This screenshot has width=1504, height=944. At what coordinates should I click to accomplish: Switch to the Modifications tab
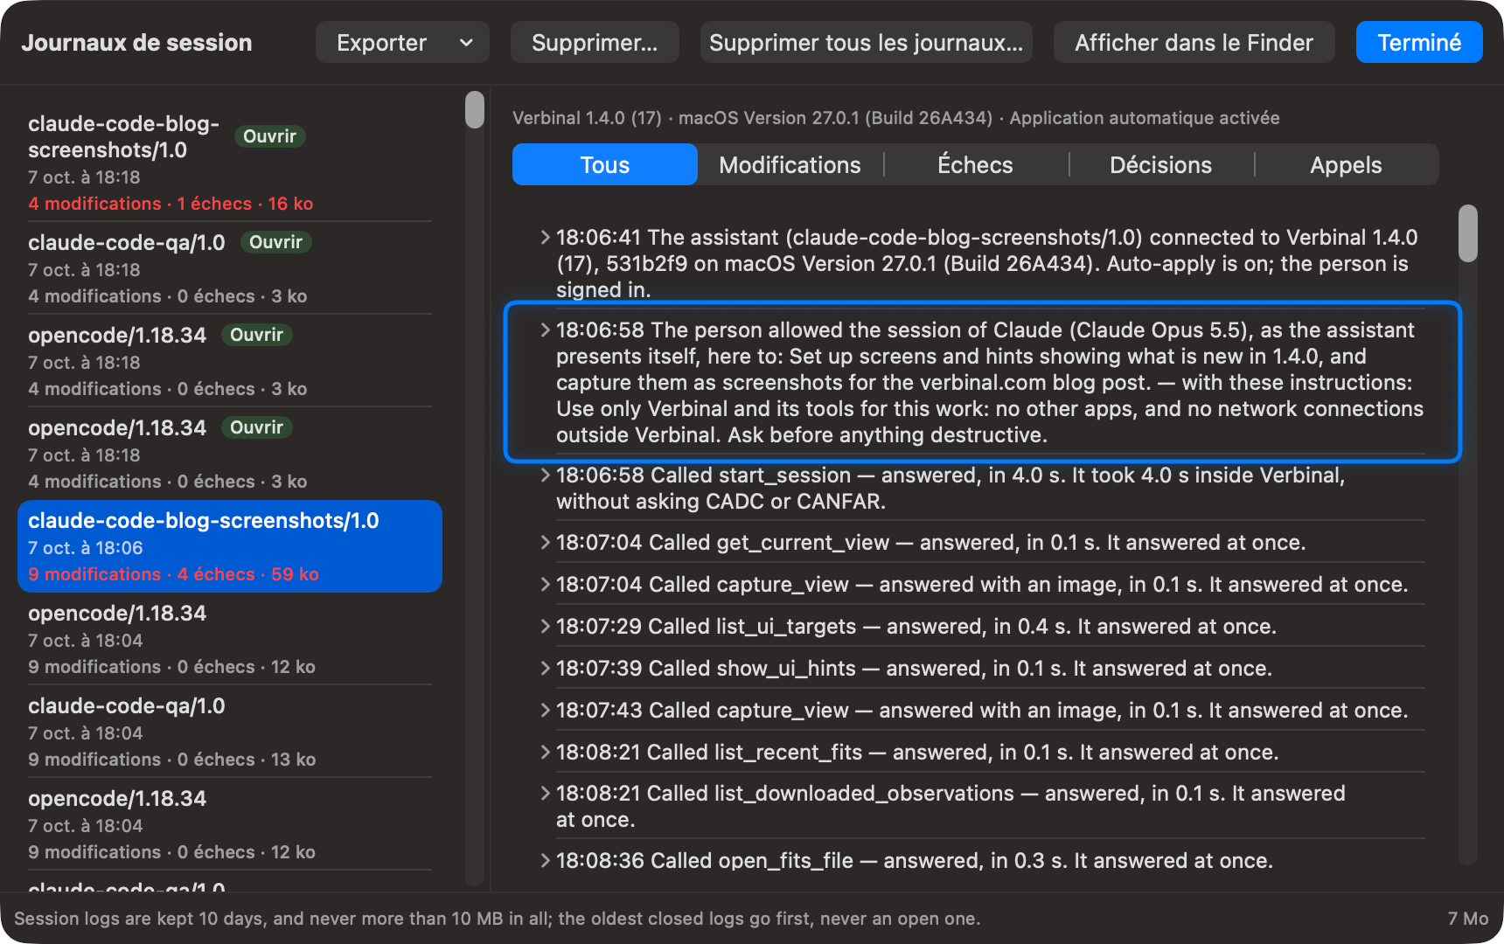pos(790,165)
